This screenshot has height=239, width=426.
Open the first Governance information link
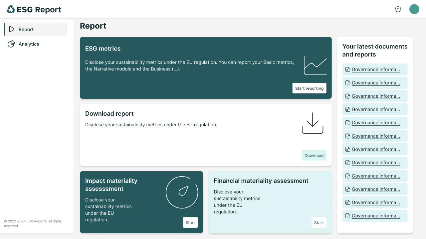[376, 69]
